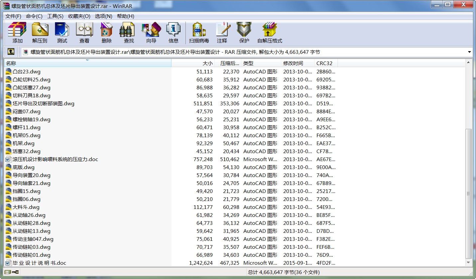Click the vertical scrollbar thumb

(x=468, y=194)
